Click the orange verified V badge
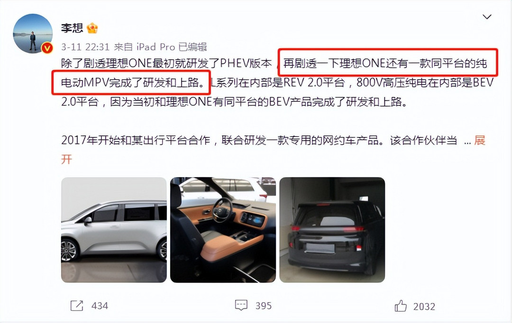 pos(47,48)
